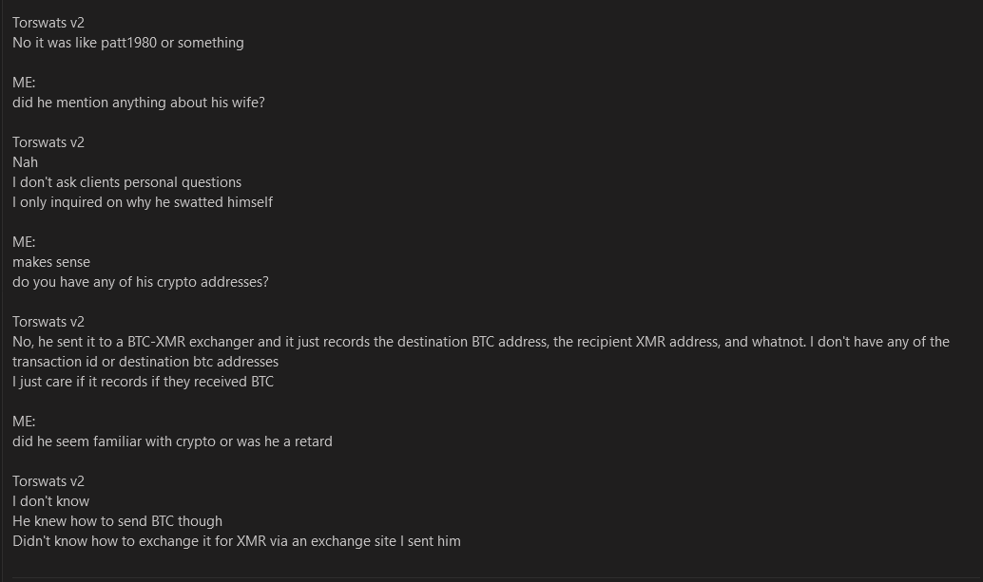The image size is (983, 582).
Task: Click "Torswats v2" name above "I don't know"
Action: (48, 481)
